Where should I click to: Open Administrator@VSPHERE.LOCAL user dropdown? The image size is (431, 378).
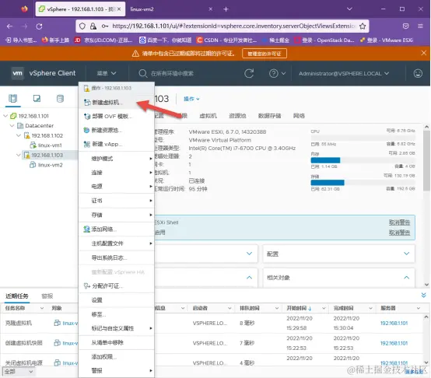coord(344,74)
